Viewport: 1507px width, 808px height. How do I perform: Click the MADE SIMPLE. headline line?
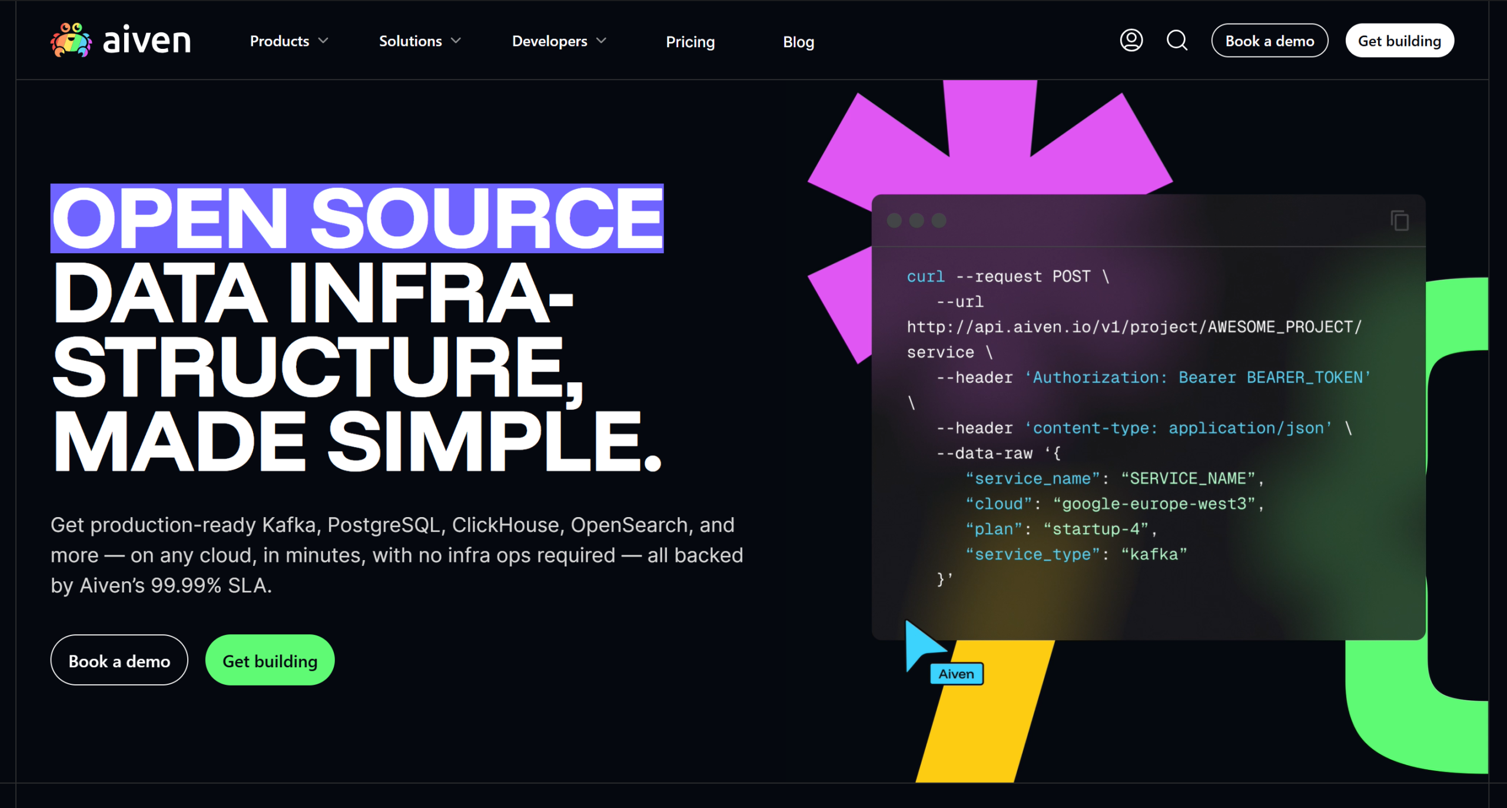coord(357,442)
